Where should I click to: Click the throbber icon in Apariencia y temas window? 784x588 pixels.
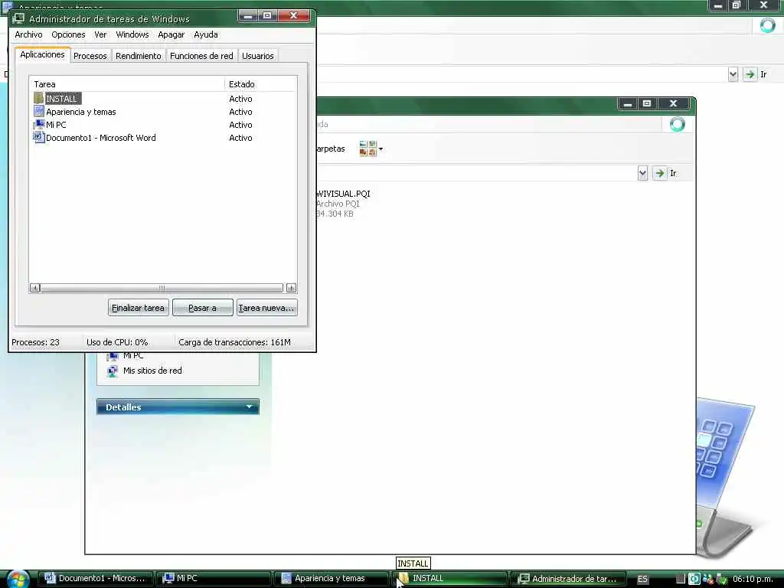click(x=767, y=25)
